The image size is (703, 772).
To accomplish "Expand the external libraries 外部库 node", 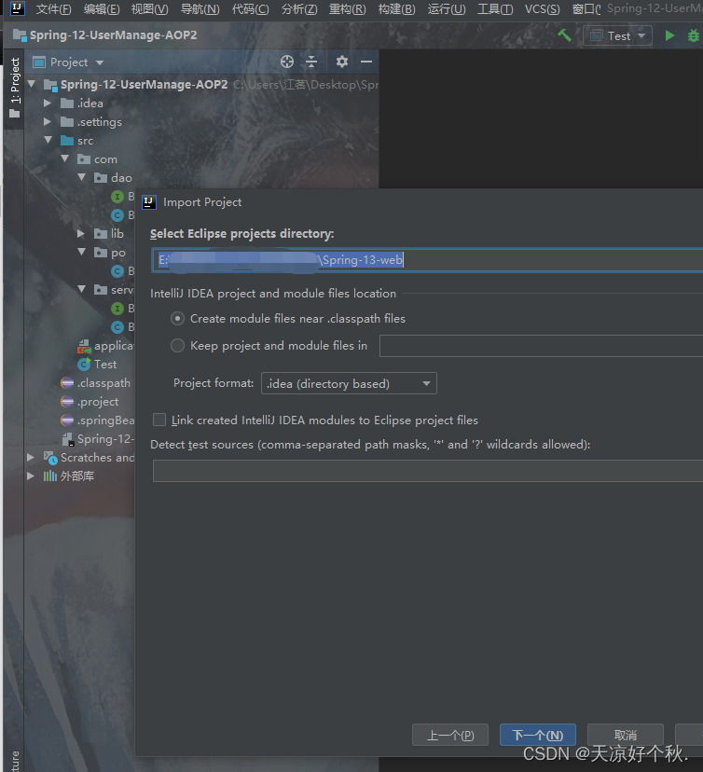I will 31,476.
